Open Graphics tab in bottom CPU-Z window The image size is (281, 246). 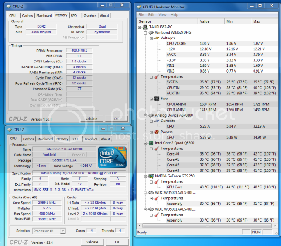pos(91,139)
